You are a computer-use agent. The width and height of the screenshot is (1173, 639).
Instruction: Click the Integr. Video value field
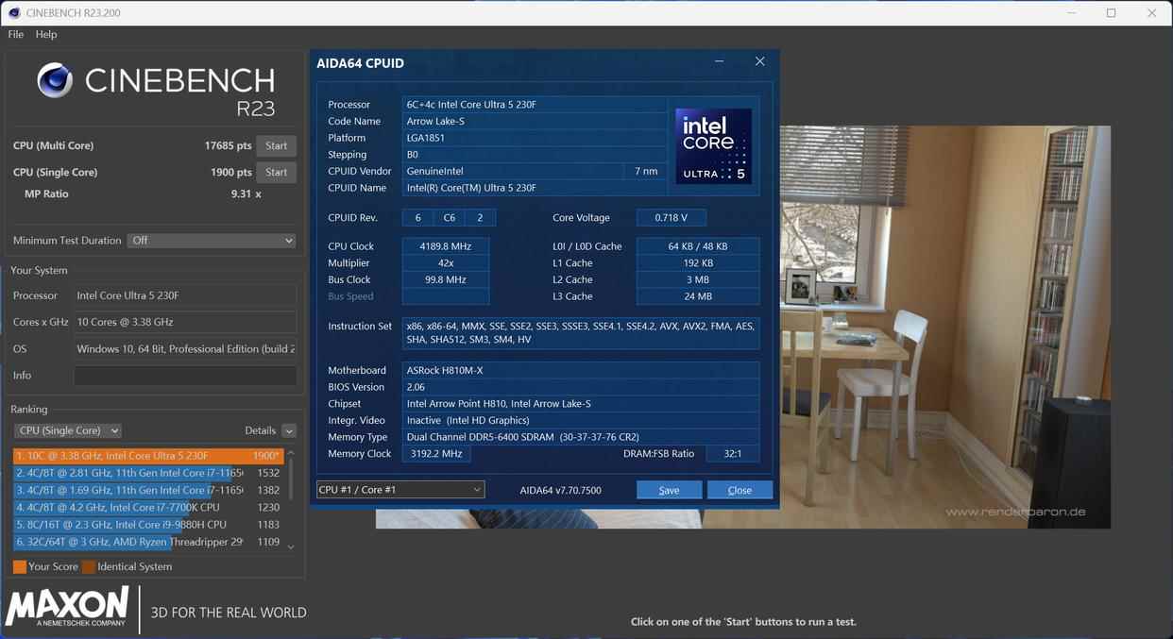(x=581, y=420)
